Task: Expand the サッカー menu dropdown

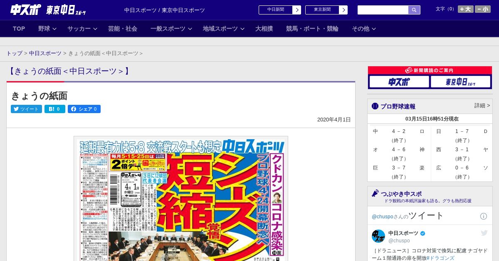Action: click(x=82, y=29)
